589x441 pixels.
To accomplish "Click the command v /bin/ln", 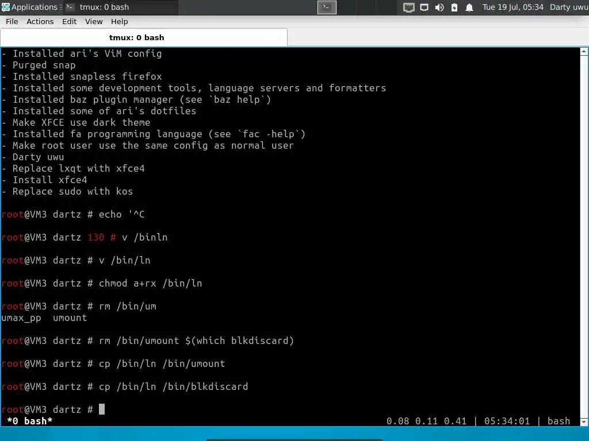I will click(x=125, y=260).
